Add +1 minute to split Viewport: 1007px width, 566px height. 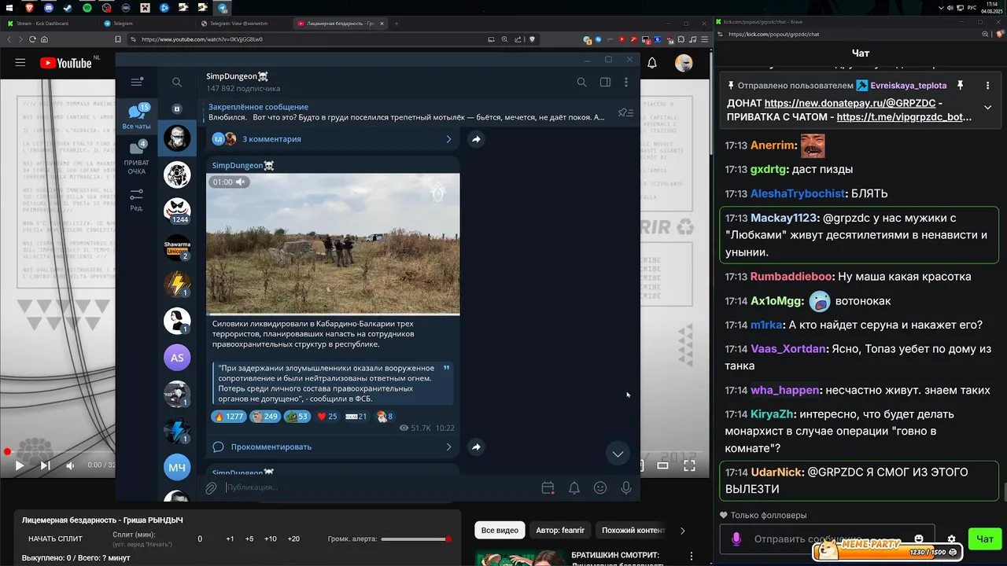tap(230, 538)
